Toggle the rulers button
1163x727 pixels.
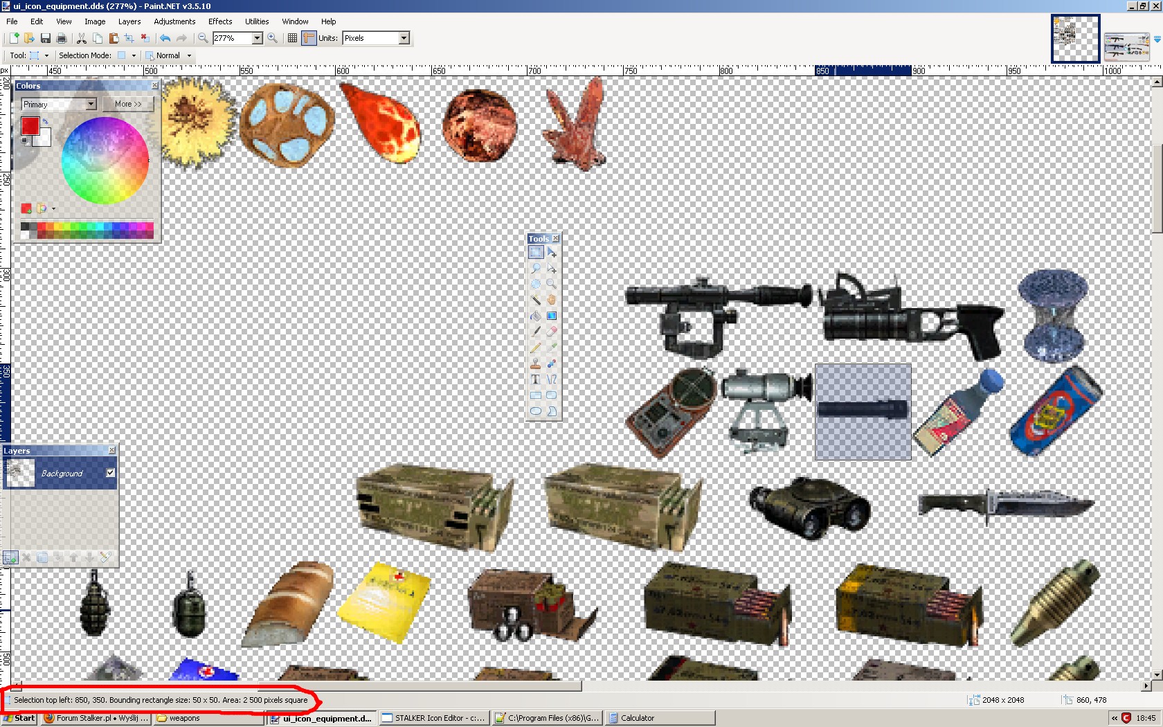click(x=309, y=38)
